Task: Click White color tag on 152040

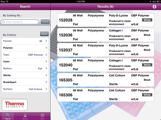Action: [x=147, y=65]
